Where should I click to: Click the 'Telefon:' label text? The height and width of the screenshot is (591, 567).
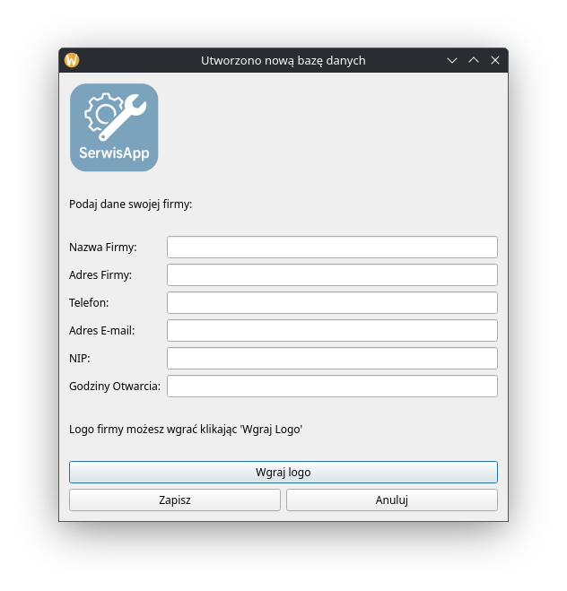(89, 303)
